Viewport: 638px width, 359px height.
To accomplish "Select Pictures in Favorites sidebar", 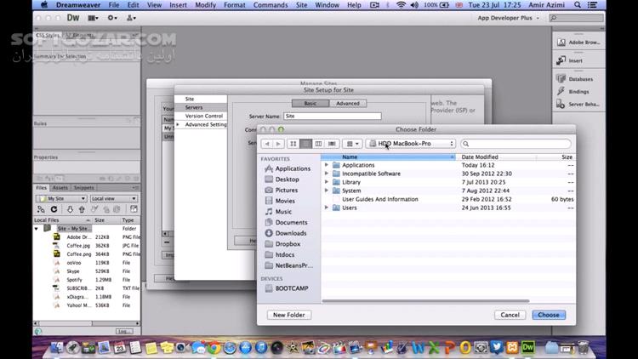I will (282, 190).
